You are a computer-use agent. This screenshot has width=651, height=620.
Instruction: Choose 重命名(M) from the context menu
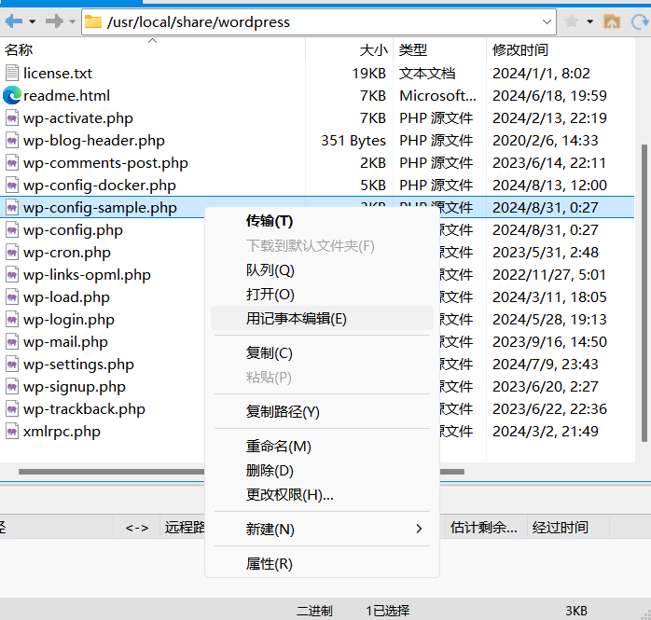tap(322, 447)
